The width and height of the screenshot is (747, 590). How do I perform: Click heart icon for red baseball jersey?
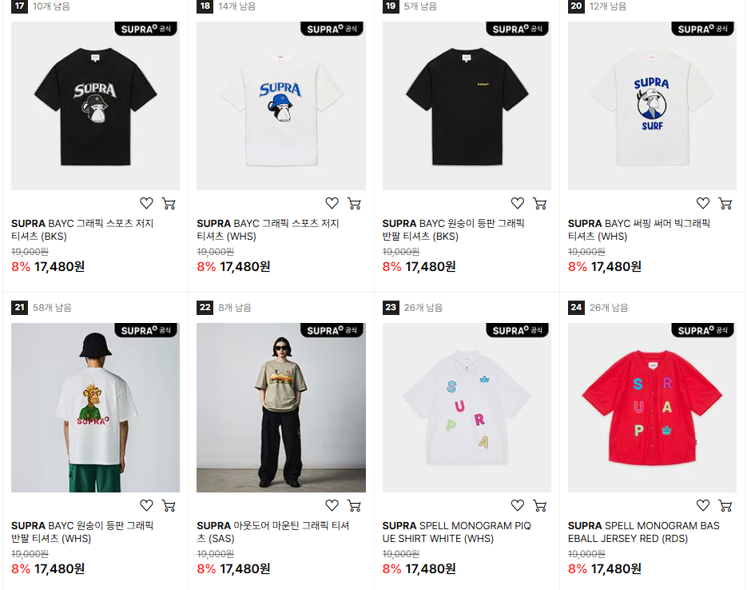(703, 505)
